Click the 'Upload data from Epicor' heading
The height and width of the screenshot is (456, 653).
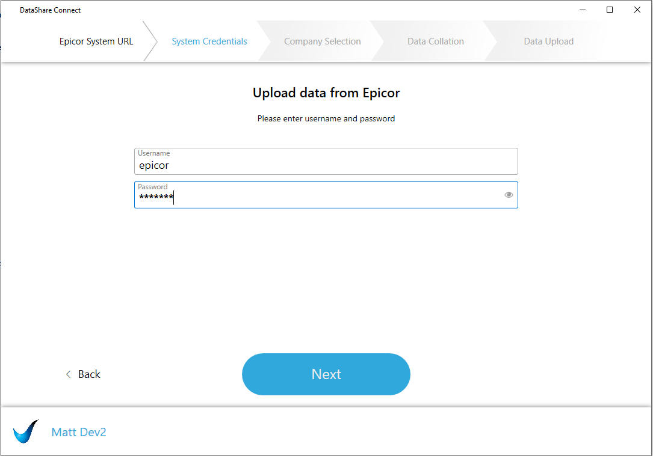click(326, 93)
